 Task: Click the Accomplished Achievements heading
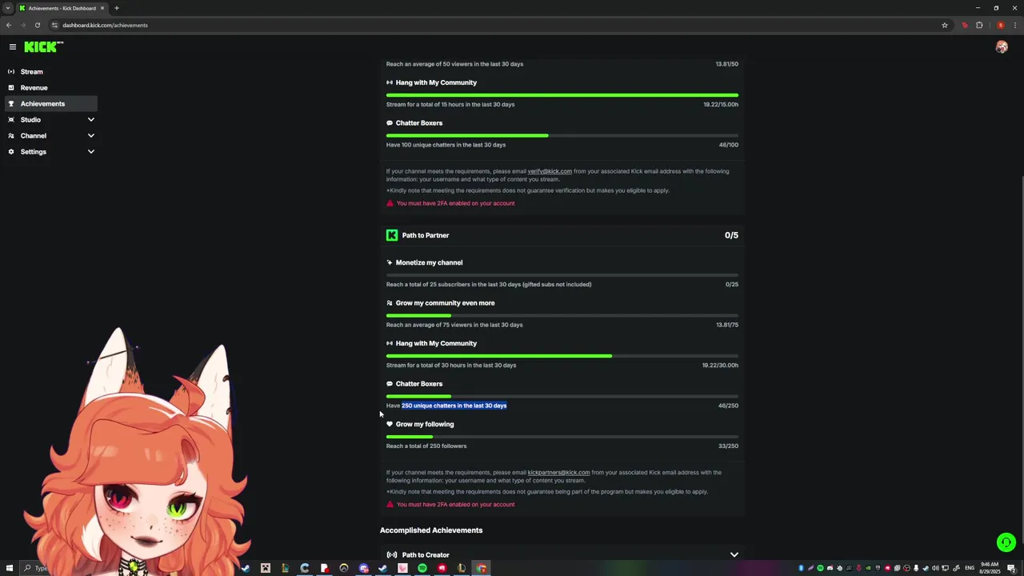tap(431, 530)
